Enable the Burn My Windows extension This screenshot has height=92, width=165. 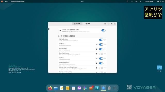[x=101, y=54]
